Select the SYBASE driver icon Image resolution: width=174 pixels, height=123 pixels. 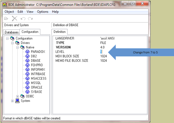[x=28, y=92]
